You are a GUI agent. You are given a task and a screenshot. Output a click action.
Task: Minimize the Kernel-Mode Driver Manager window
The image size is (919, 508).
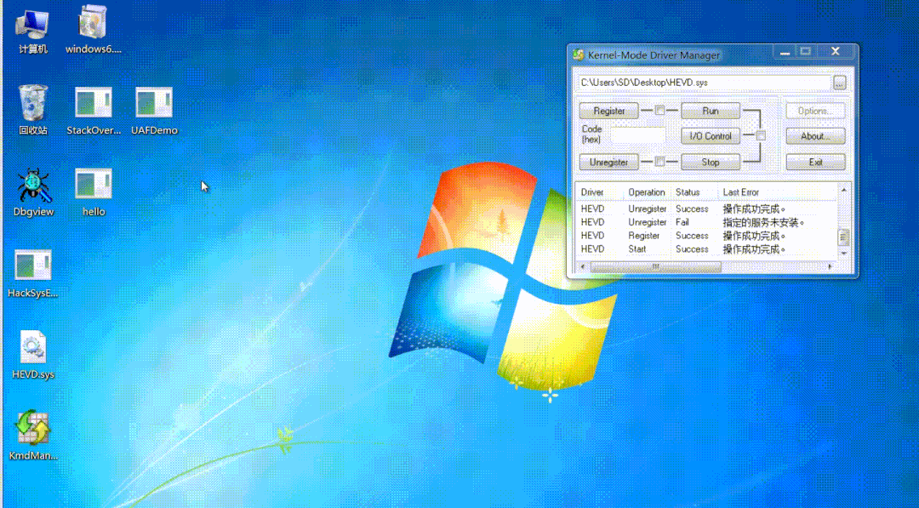click(x=785, y=53)
